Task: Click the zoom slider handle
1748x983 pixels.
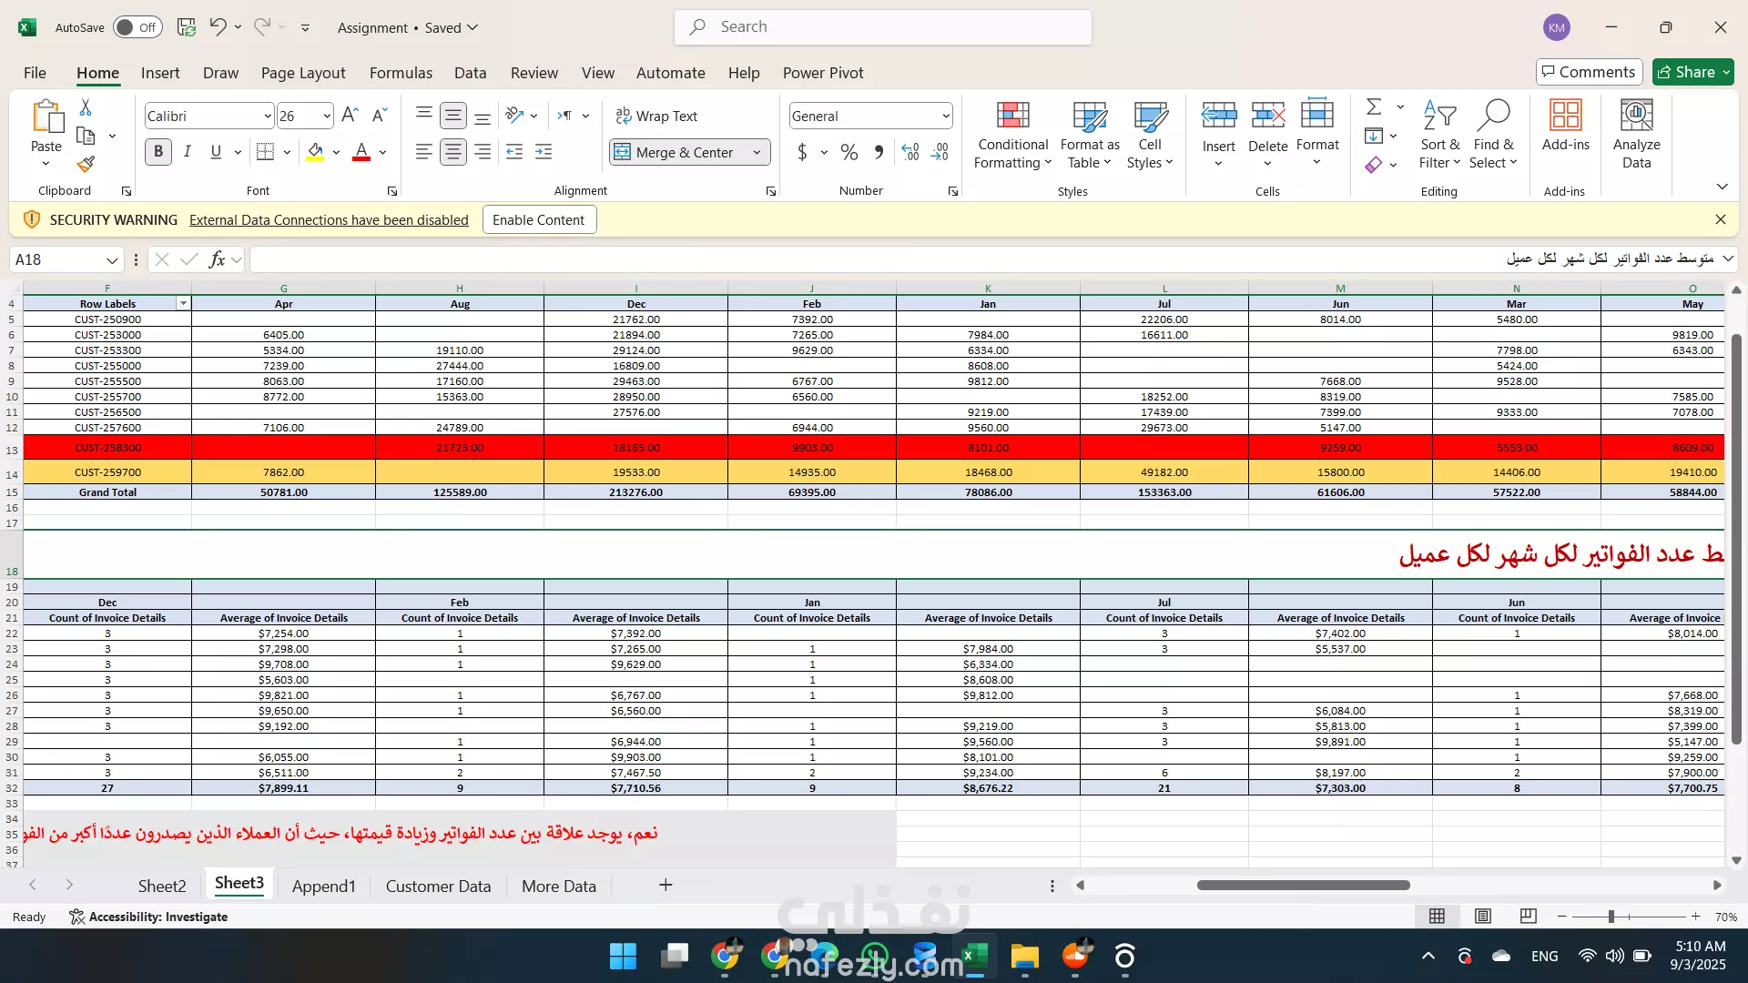Action: pyautogui.click(x=1611, y=917)
